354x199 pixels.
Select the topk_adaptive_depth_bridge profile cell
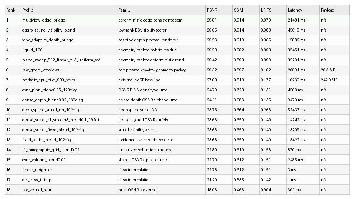click(x=69, y=40)
